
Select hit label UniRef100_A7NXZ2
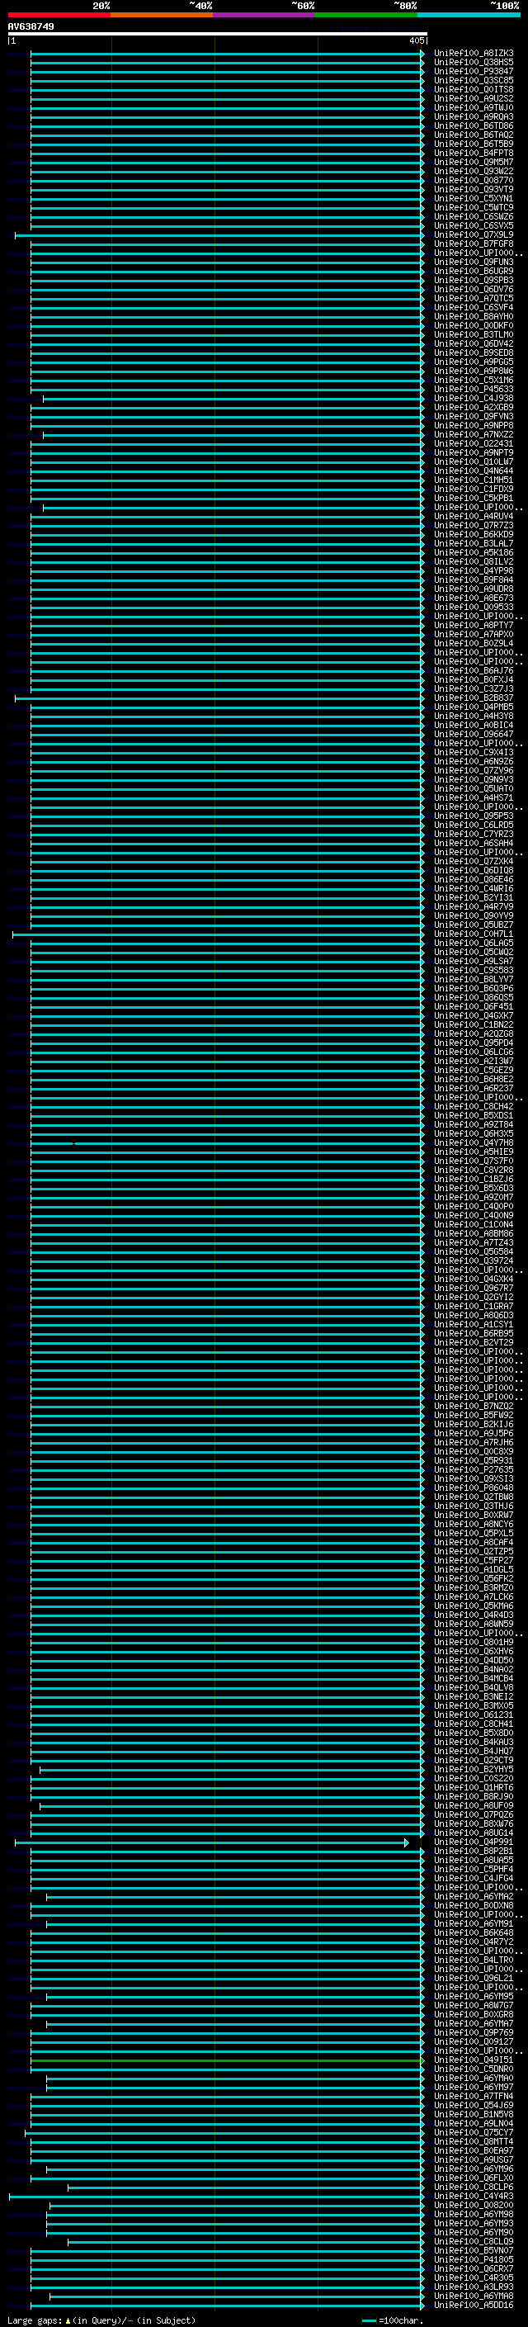click(474, 434)
